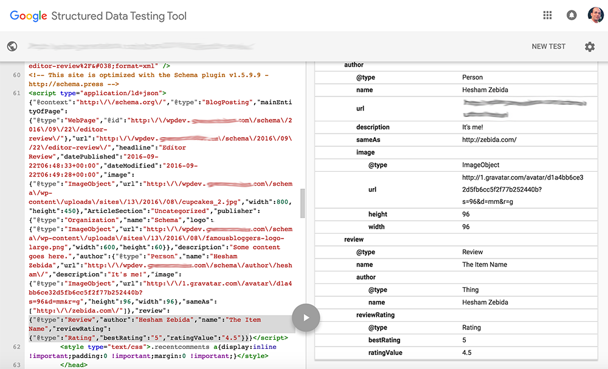Image resolution: width=608 pixels, height=369 pixels.
Task: Click script tag on line 61
Action: coord(97,93)
